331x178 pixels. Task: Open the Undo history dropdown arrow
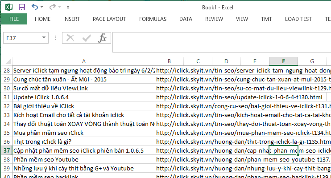41,7
